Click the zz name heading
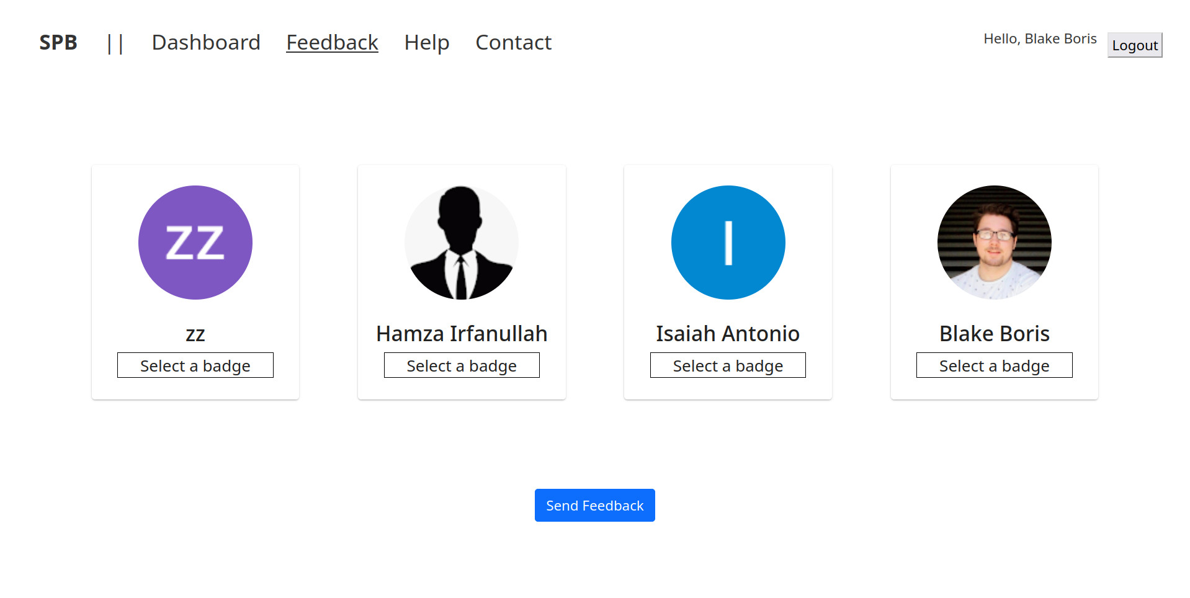 (195, 334)
